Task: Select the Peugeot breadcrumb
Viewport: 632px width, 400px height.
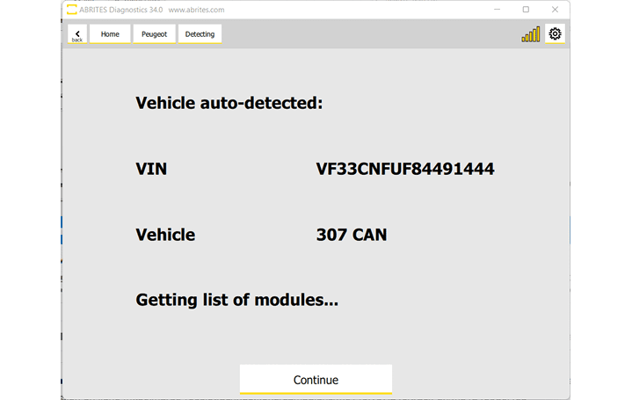Action: (154, 34)
